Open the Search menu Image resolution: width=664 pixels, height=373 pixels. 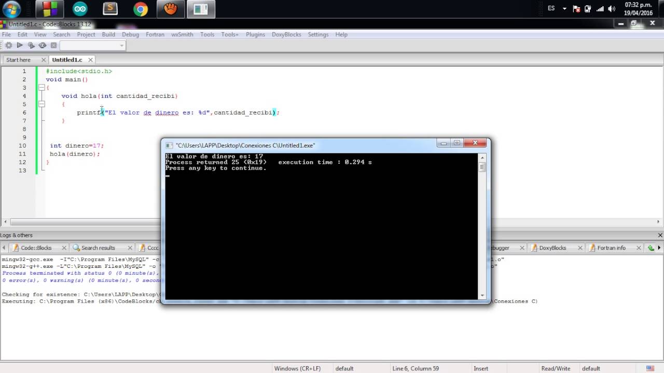tap(61, 35)
